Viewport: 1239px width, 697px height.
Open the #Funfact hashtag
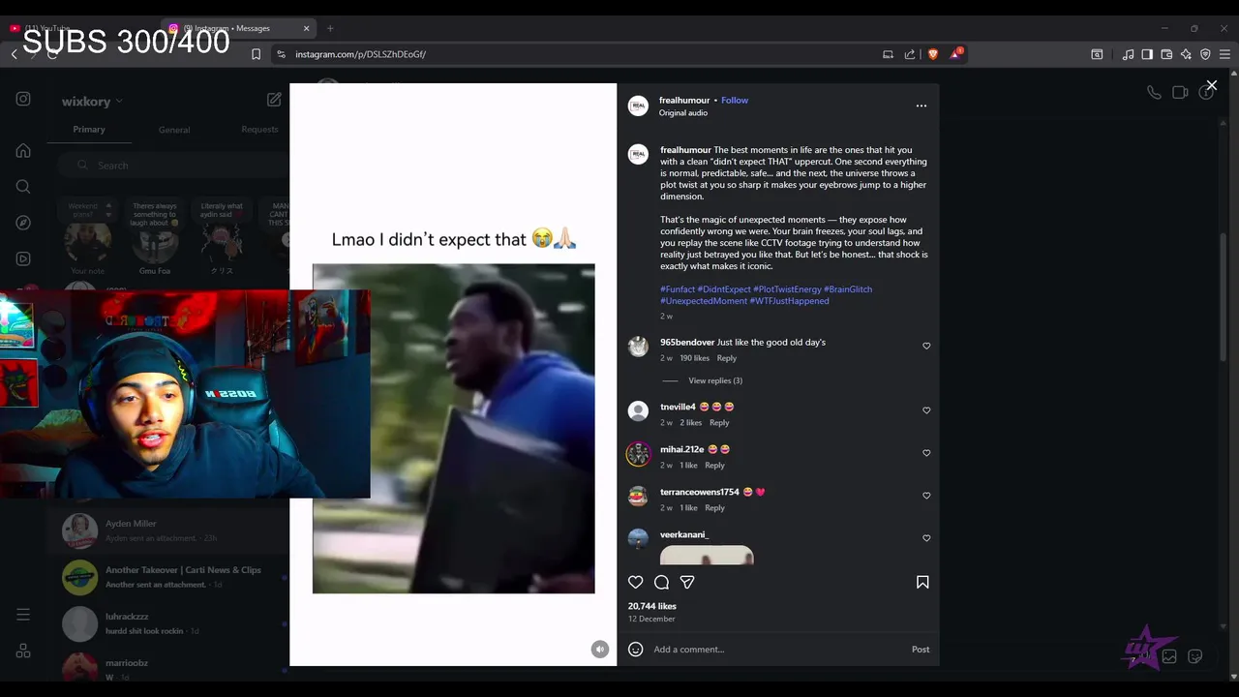coord(678,289)
